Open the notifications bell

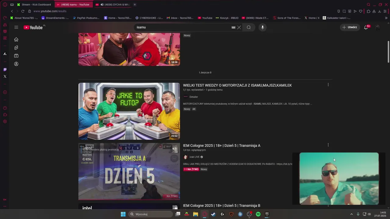point(366,27)
